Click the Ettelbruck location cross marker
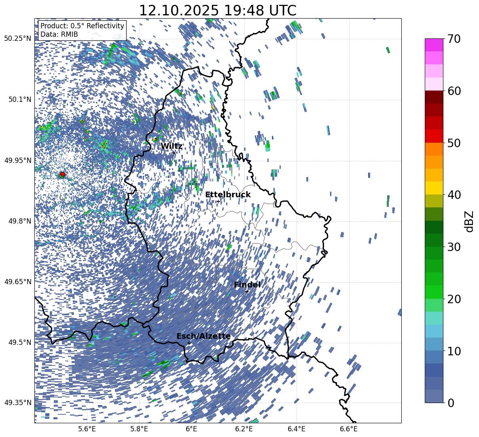 click(218, 201)
